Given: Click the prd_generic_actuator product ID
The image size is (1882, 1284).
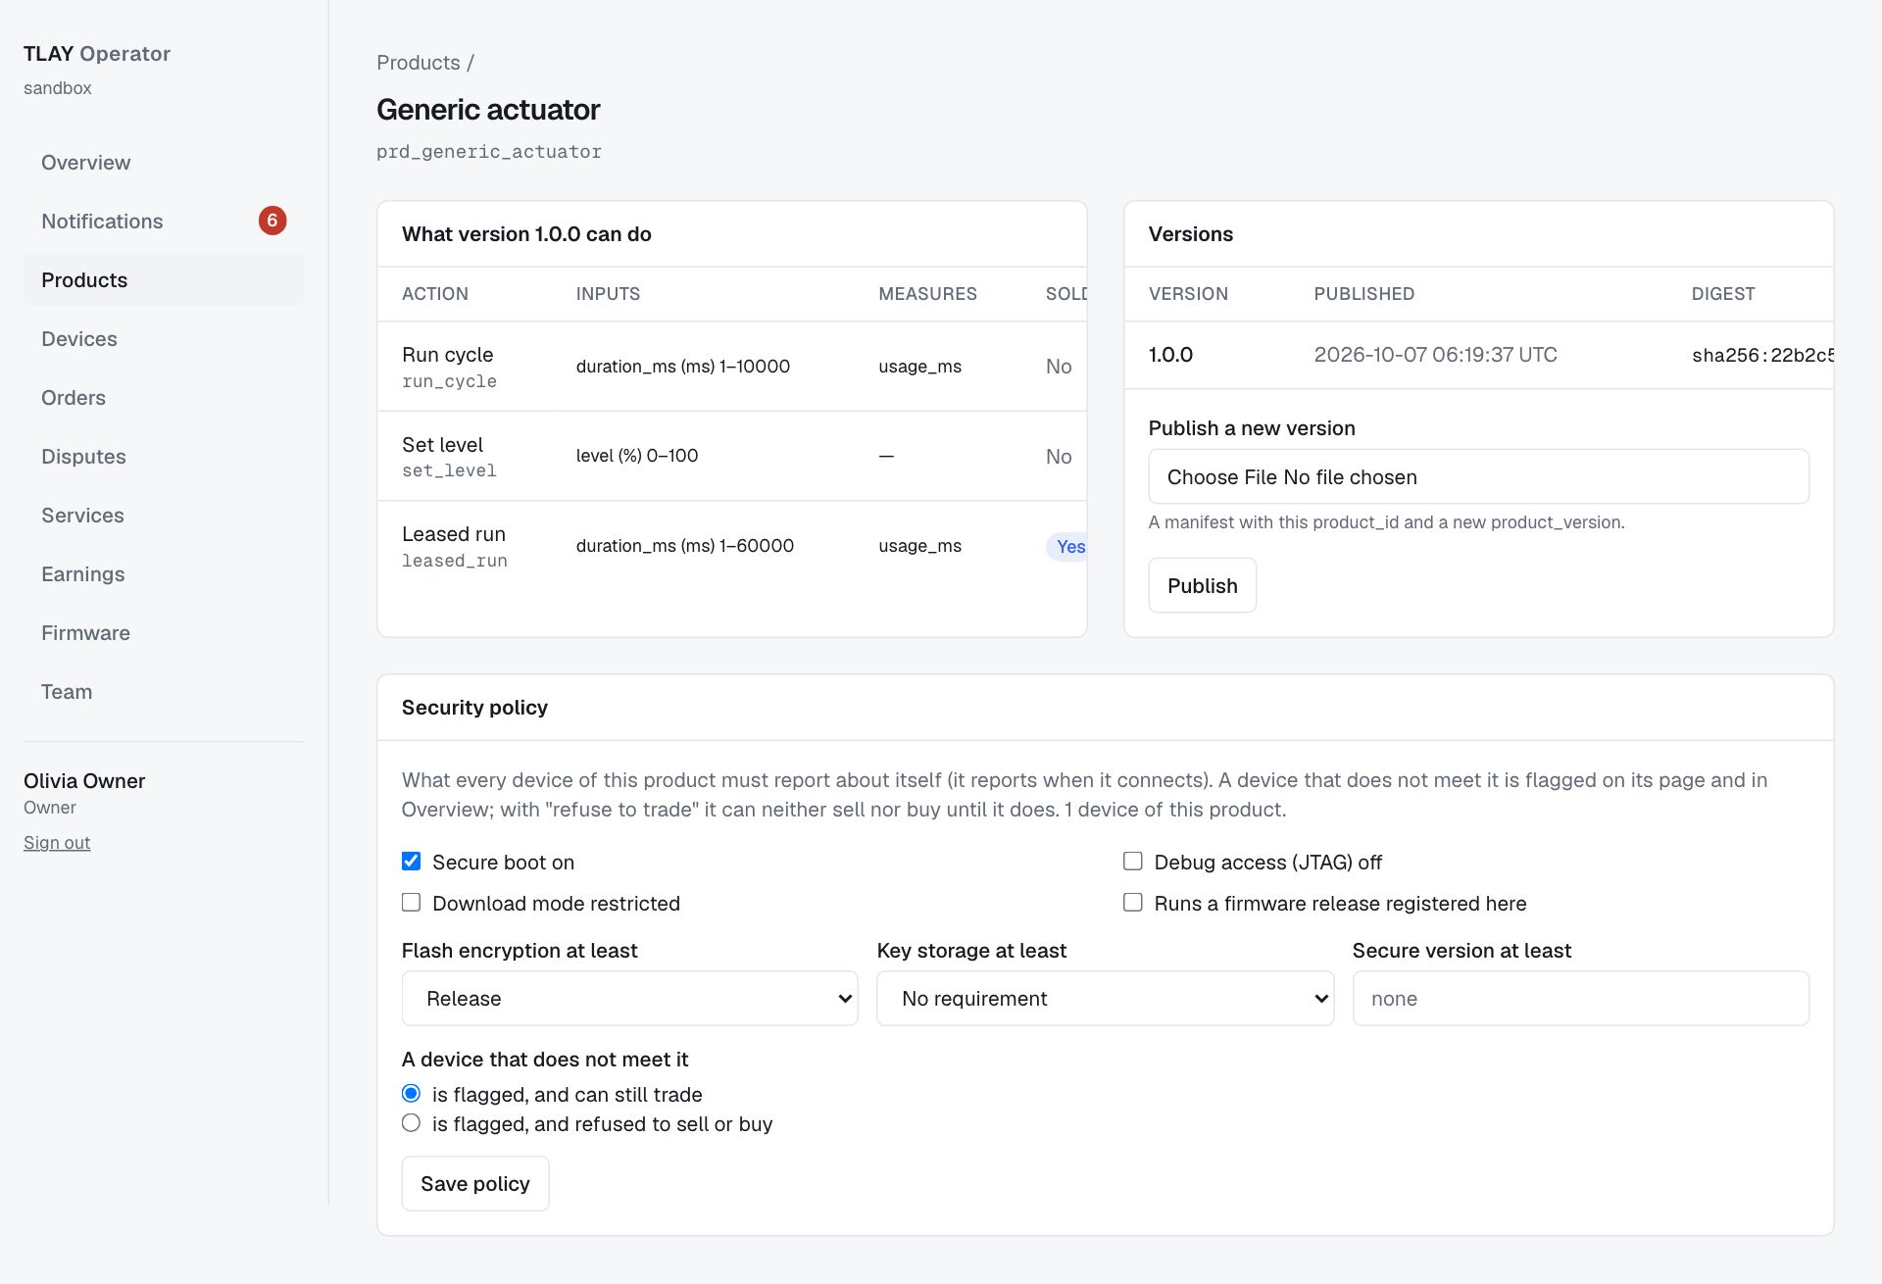Looking at the screenshot, I should (489, 152).
